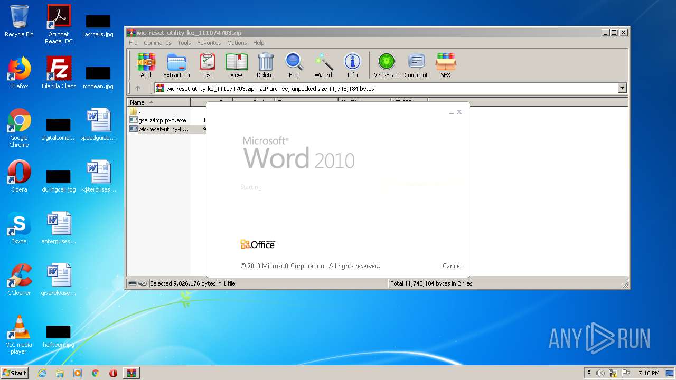Screen dimensions: 676x380
Task: Open the Acrobat Reader DC desktop icon
Action: pyautogui.click(x=59, y=24)
